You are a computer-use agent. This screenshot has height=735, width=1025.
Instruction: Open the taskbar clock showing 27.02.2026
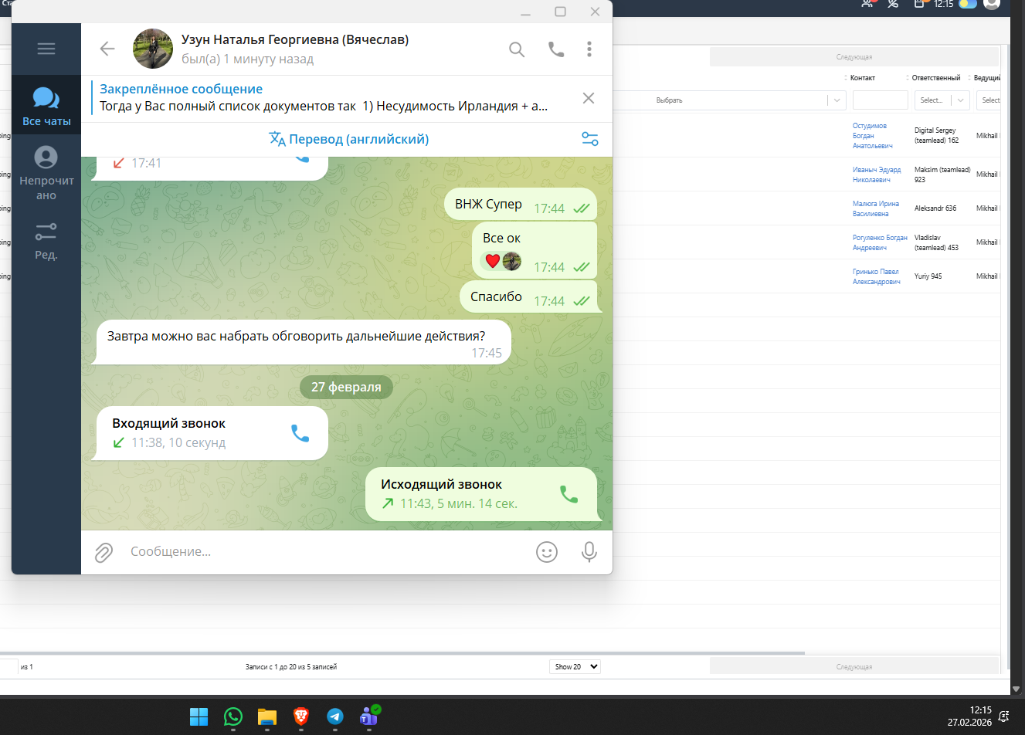click(x=970, y=716)
